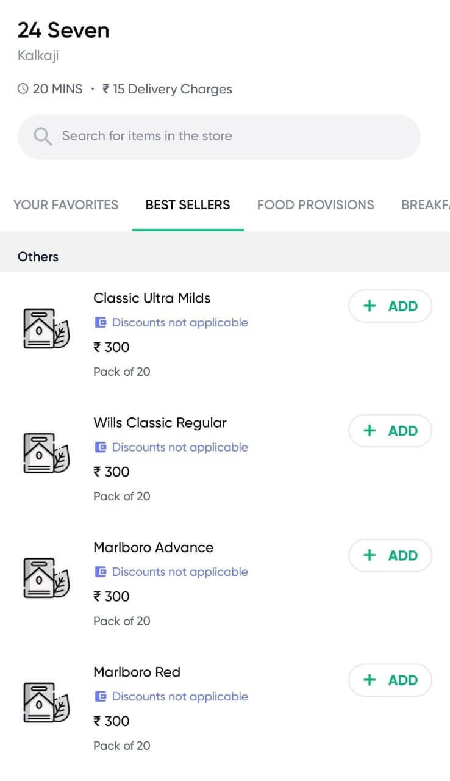Click the search magnifier icon

click(x=43, y=136)
